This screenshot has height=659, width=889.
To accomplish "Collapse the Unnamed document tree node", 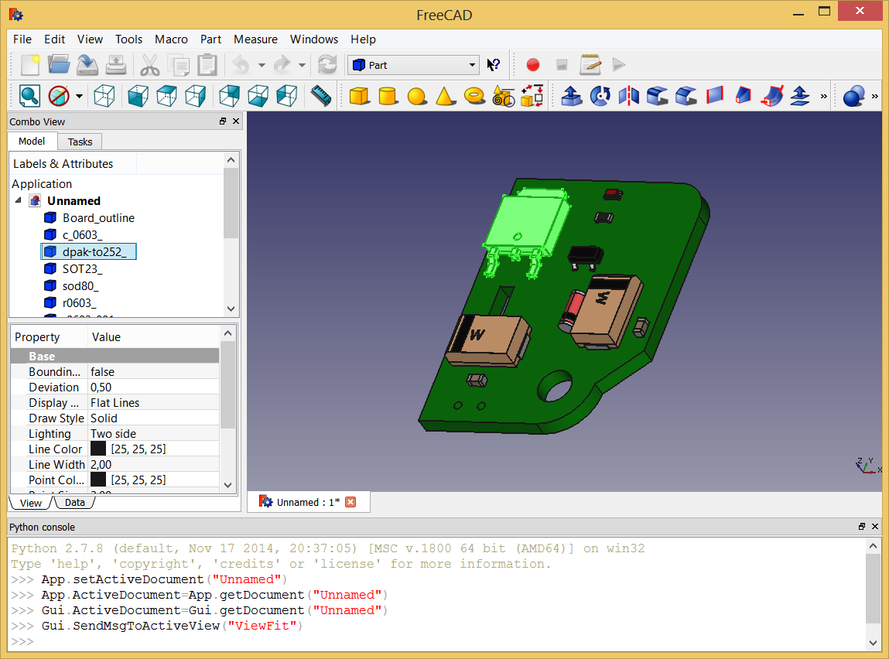I will click(x=19, y=201).
